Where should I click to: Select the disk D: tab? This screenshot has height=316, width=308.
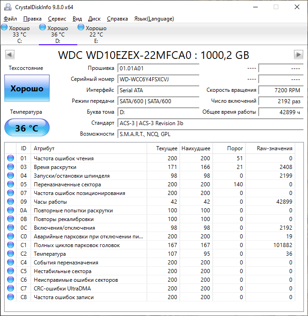click(58, 34)
